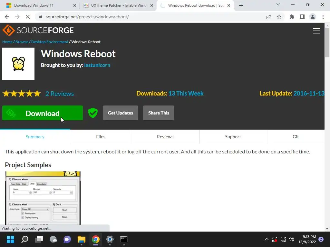The image size is (330, 247).
Task: Open File Explorer from taskbar
Action: 82,239
